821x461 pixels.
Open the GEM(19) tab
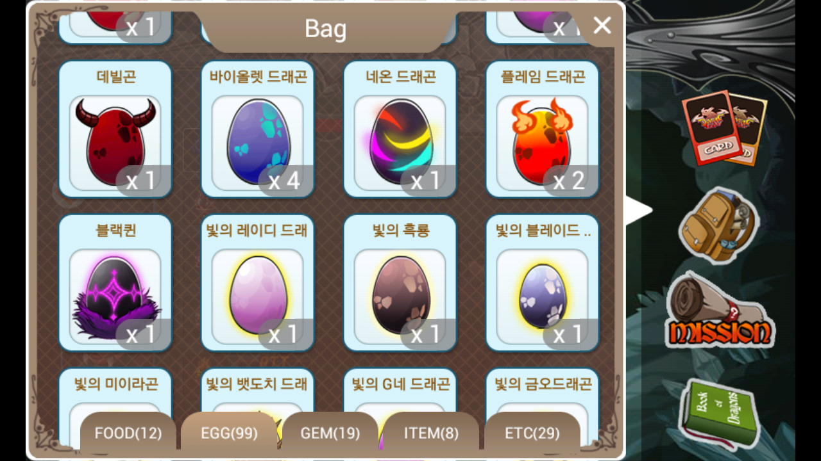click(x=330, y=433)
